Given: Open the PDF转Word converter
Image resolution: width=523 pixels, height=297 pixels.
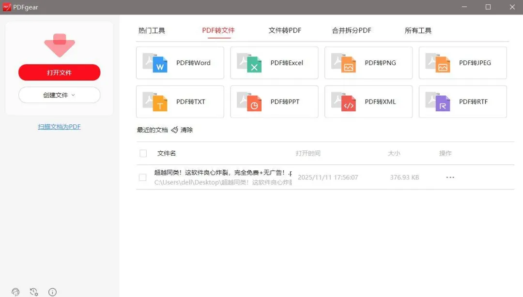Looking at the screenshot, I should pos(180,63).
